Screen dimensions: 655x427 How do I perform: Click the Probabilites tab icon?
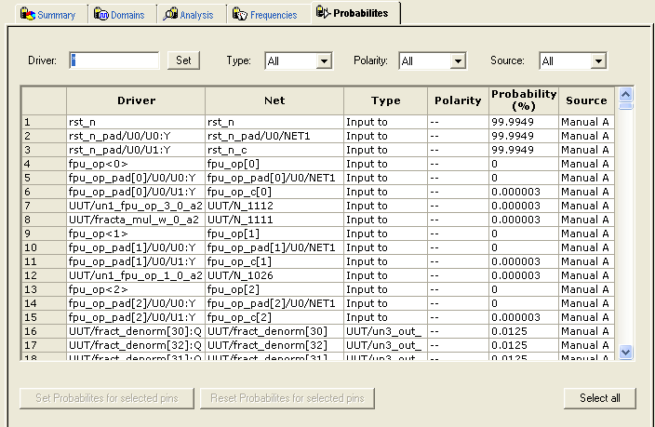[x=323, y=13]
